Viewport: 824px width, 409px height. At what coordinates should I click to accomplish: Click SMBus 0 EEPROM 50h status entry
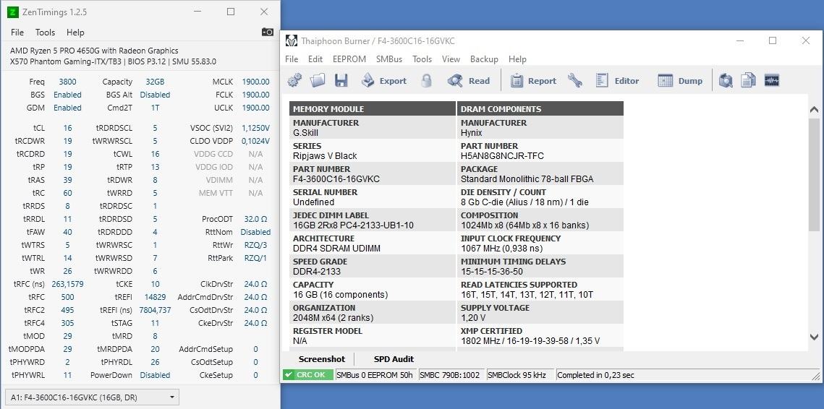(375, 375)
